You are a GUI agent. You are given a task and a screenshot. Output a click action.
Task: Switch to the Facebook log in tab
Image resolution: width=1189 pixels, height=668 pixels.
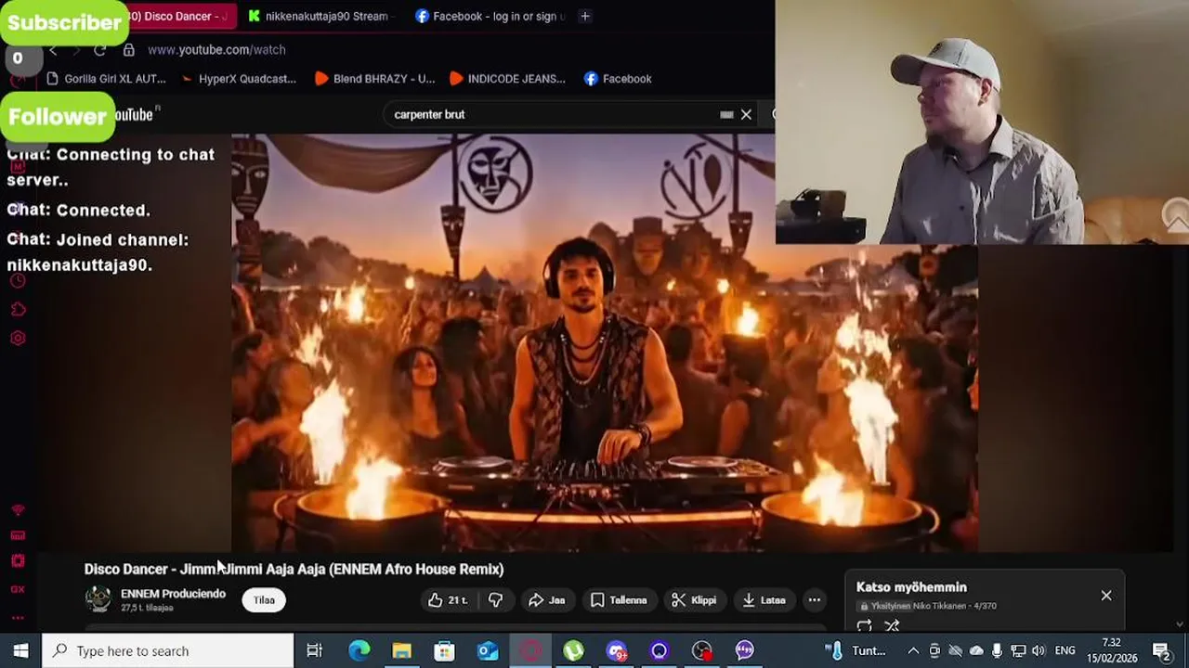pos(490,16)
